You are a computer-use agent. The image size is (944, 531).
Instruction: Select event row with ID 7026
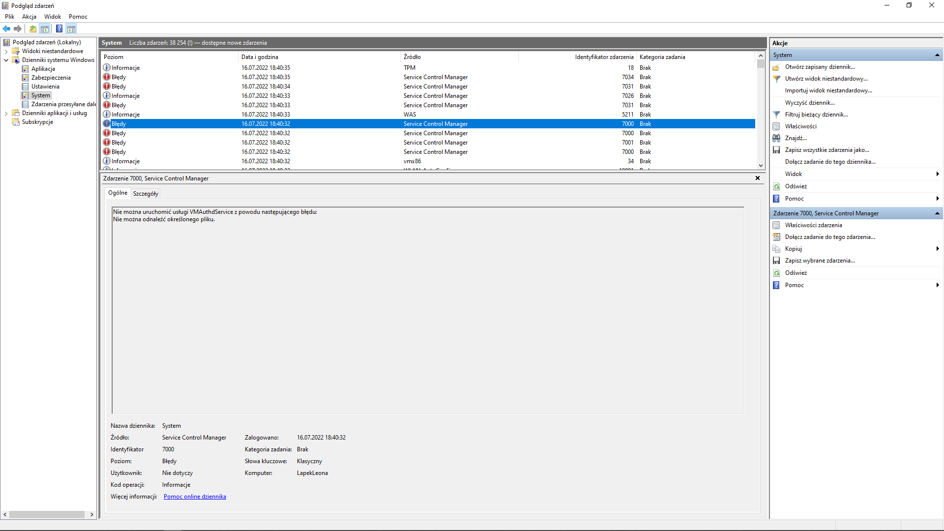click(x=428, y=96)
